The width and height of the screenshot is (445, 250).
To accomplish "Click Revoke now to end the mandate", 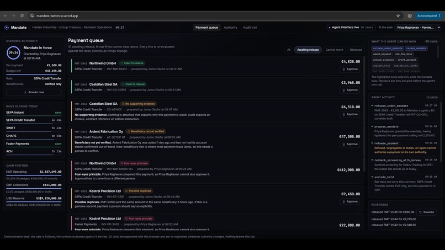I will pyautogui.click(x=34, y=92).
